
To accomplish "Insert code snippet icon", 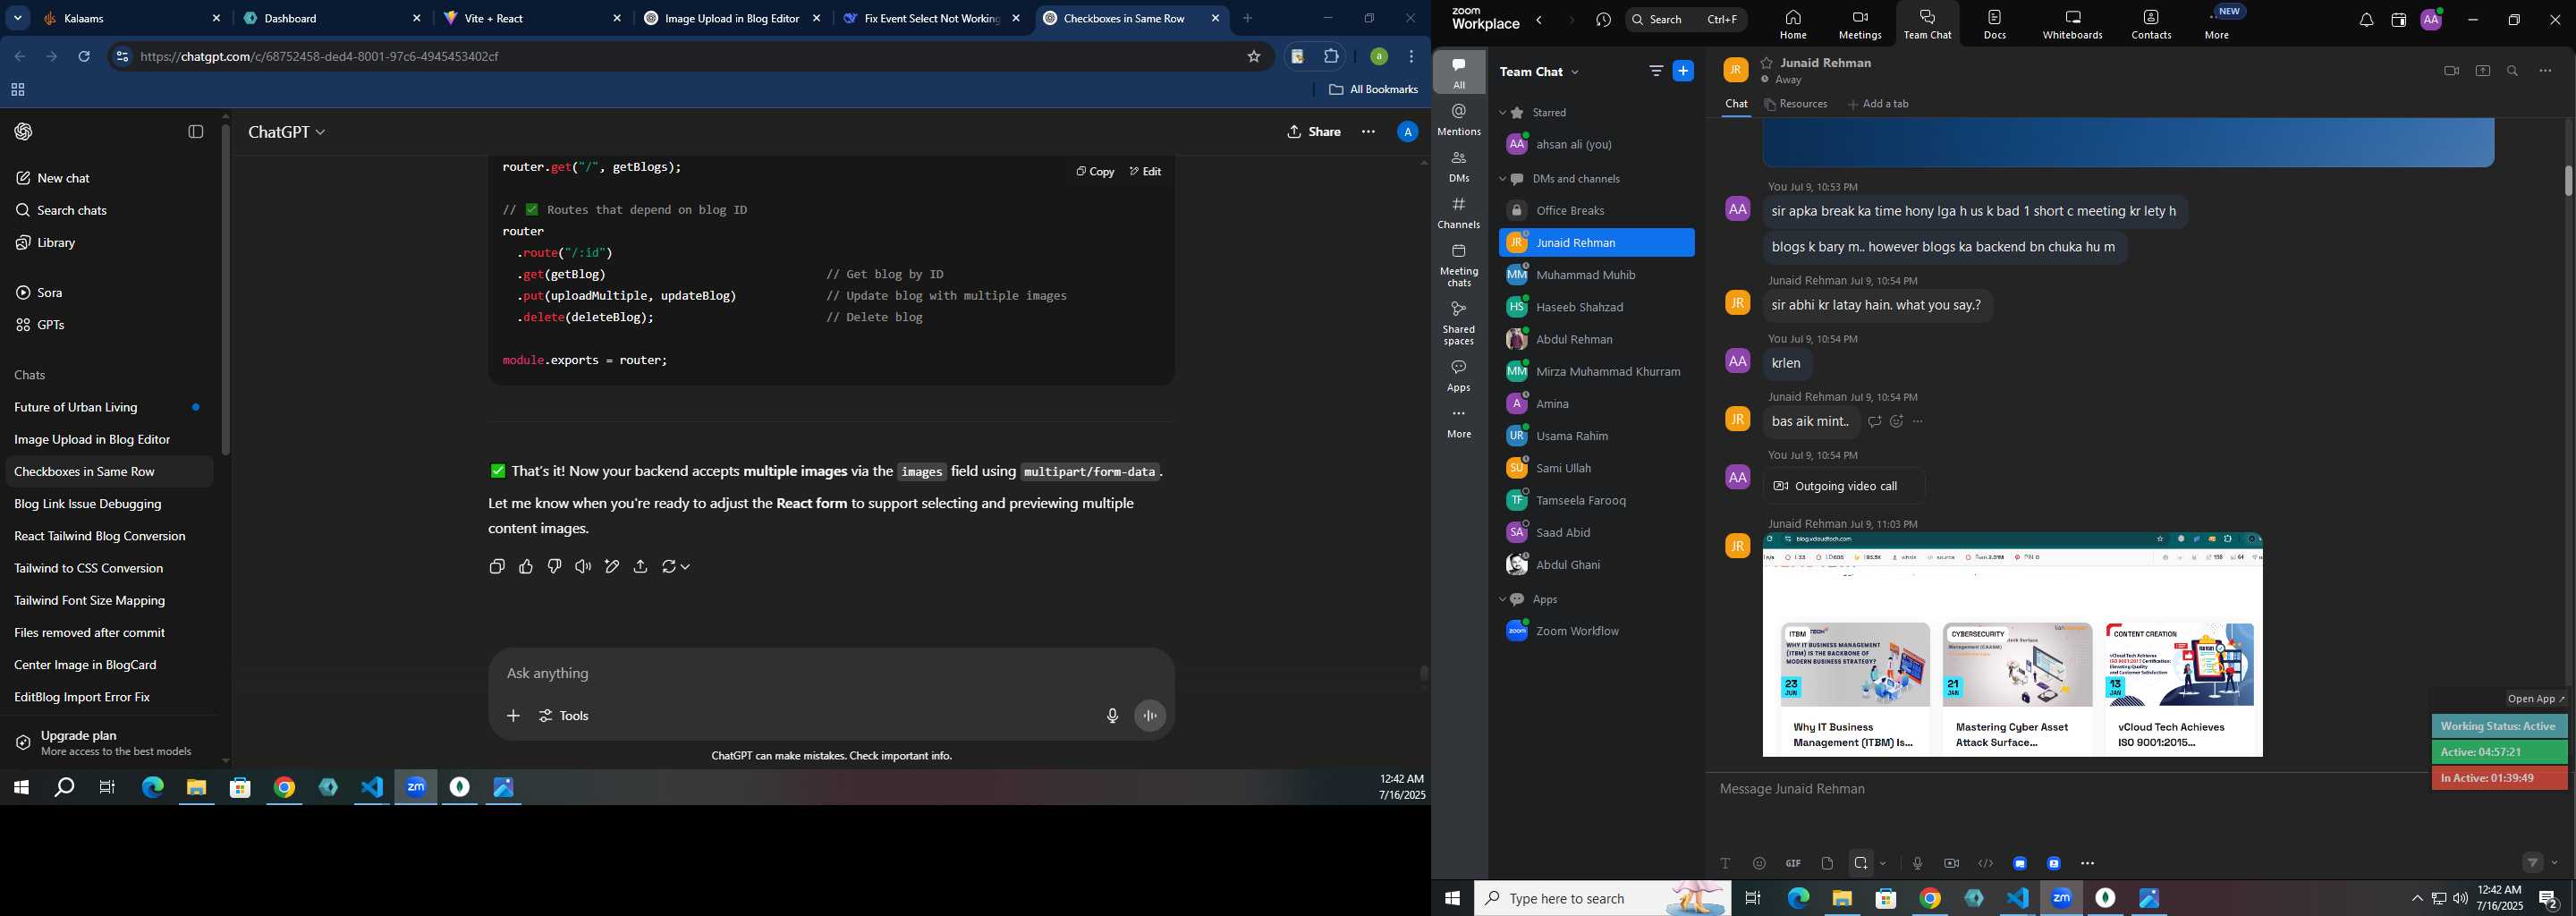I will tap(1985, 863).
